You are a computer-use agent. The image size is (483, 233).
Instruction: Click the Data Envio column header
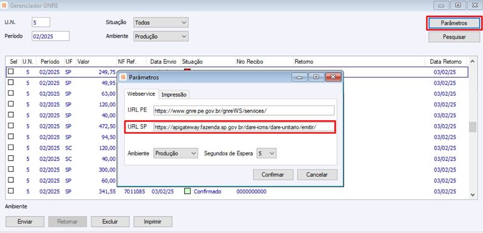pyautogui.click(x=163, y=61)
